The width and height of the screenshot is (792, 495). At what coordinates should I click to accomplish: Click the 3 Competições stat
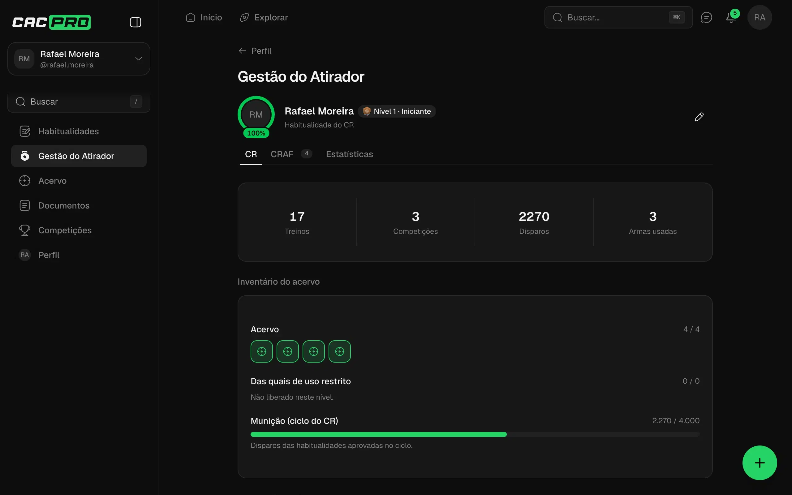pos(415,222)
